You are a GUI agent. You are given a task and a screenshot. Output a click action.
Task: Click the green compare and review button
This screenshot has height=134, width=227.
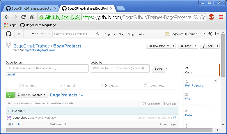click(10, 95)
